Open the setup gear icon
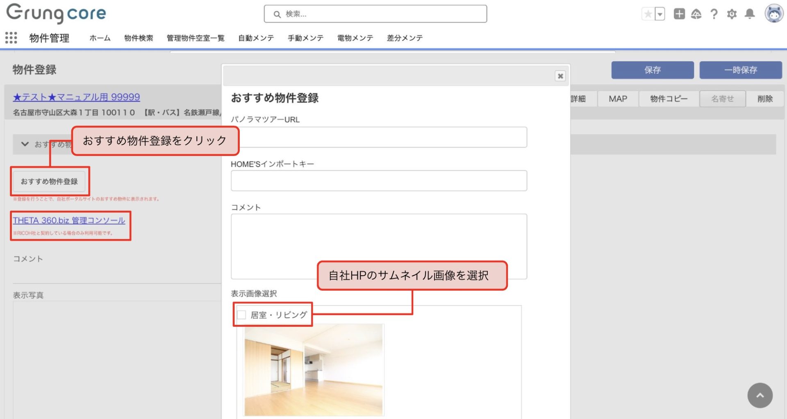Screen dimensions: 787x419 coord(732,14)
